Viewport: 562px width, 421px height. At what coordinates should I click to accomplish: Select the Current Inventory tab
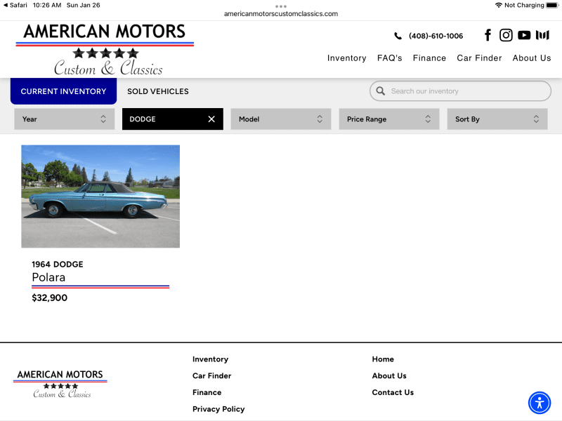[x=63, y=91]
